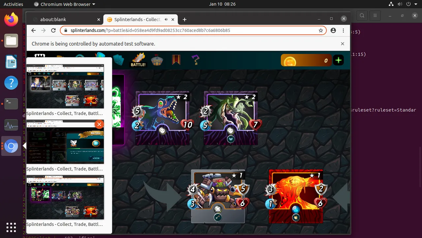Click the melee attack 3 icon on lava card
The width and height of the screenshot is (422, 238).
click(x=271, y=189)
